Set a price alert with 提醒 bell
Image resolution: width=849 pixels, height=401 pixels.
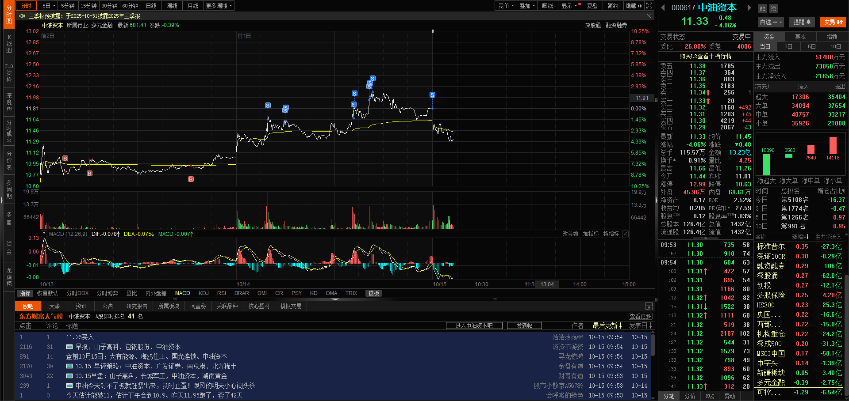pos(802,22)
